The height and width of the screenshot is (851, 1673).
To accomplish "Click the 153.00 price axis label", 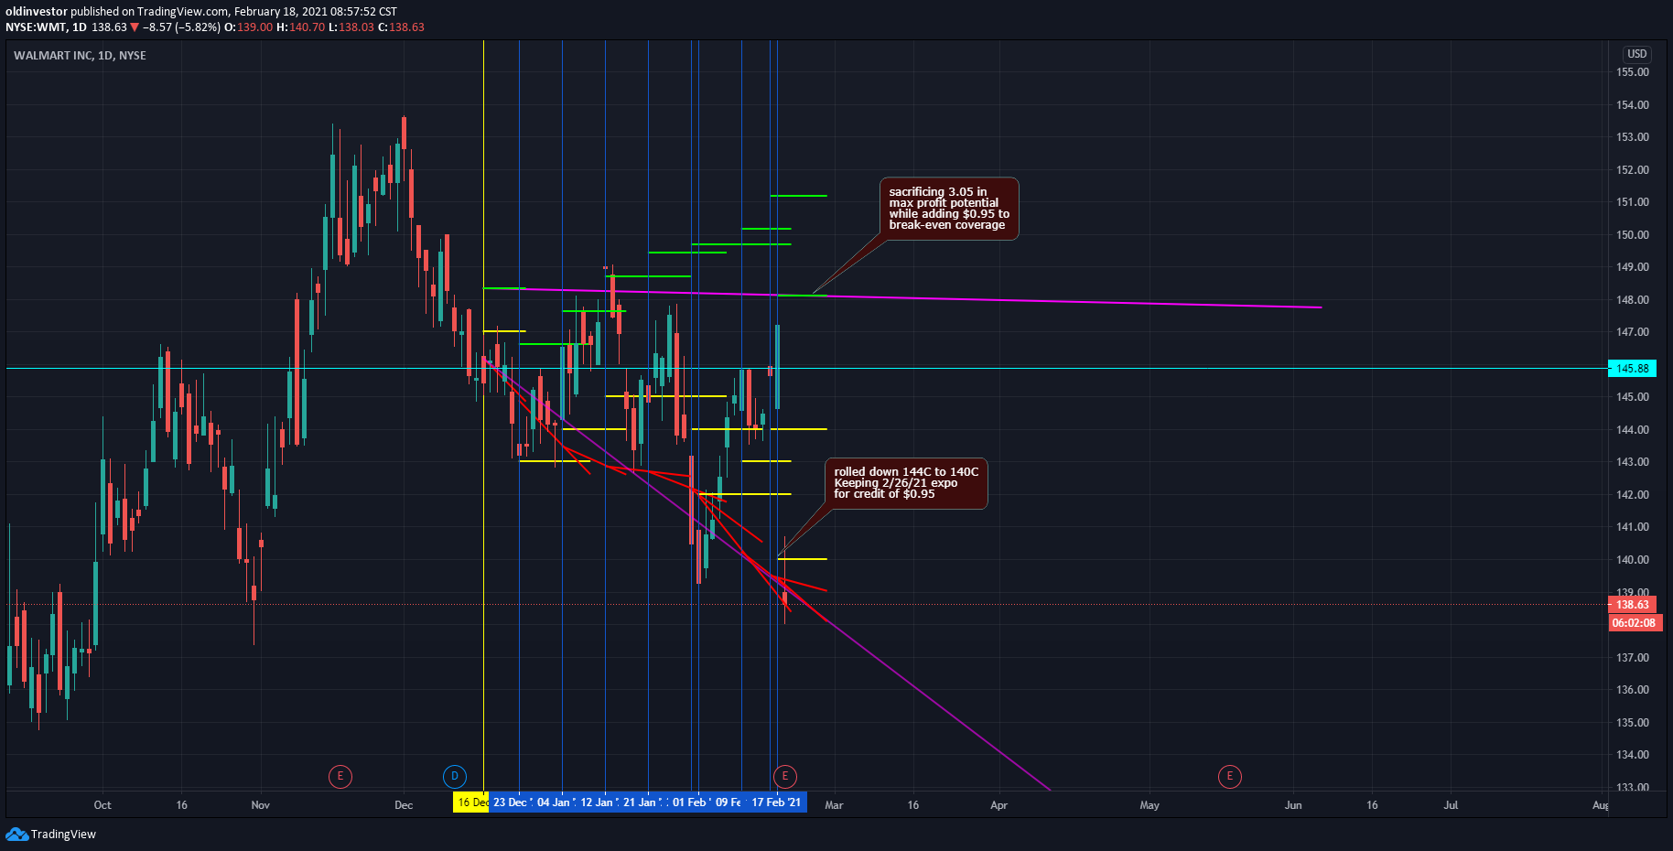I will pos(1633,137).
